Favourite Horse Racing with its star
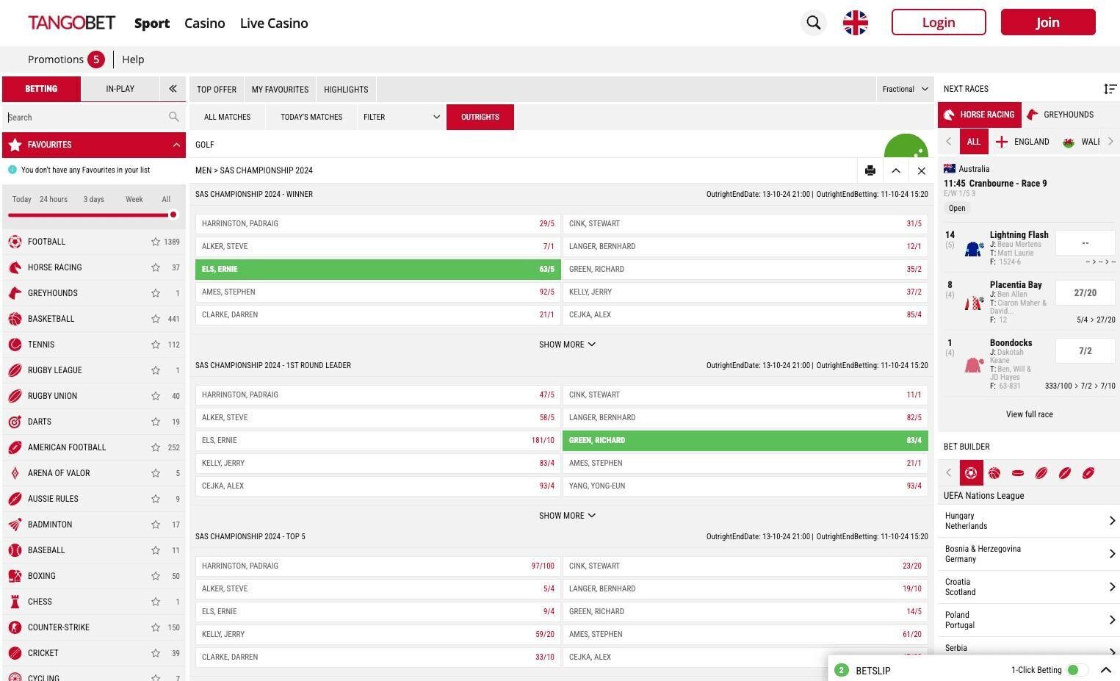This screenshot has height=681, width=1120. [156, 267]
